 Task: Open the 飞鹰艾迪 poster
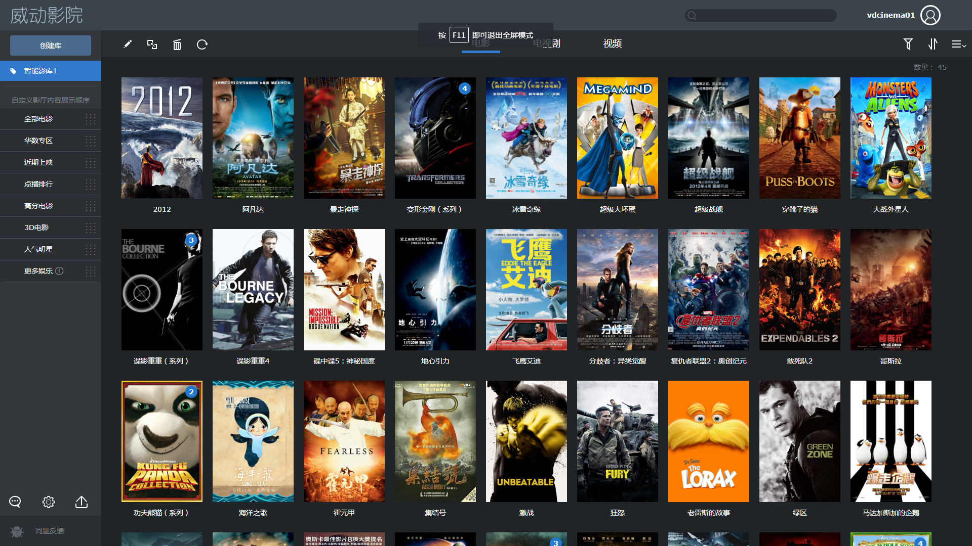526,290
